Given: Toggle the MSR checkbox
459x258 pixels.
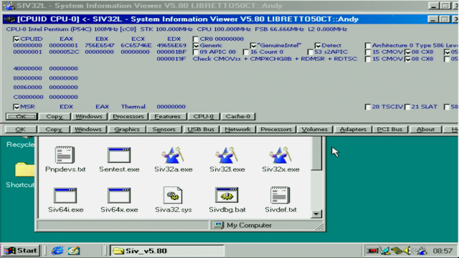Looking at the screenshot, I should coord(16,107).
